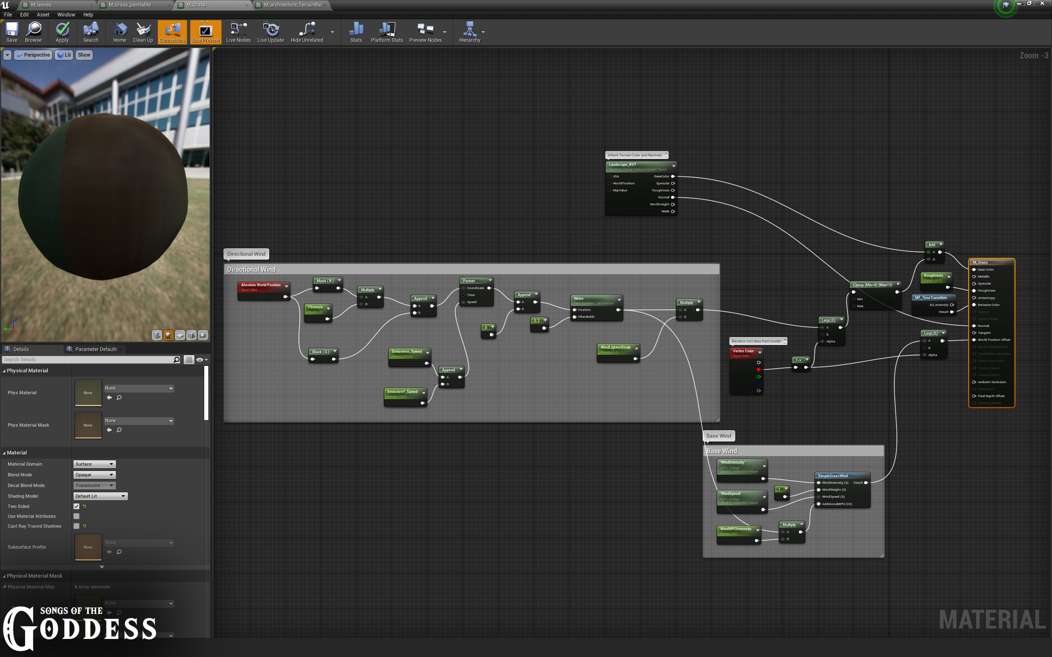The height and width of the screenshot is (657, 1052).
Task: Open Platform Stats from toolbar
Action: point(386,32)
